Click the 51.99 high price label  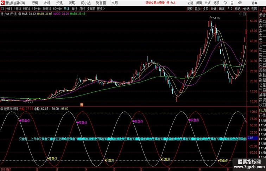[217, 18]
